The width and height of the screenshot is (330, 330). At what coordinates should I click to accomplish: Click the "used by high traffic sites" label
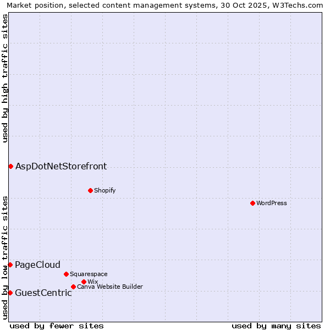5,78
